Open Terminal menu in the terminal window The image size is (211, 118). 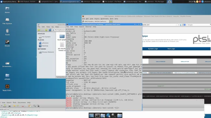[88, 27]
